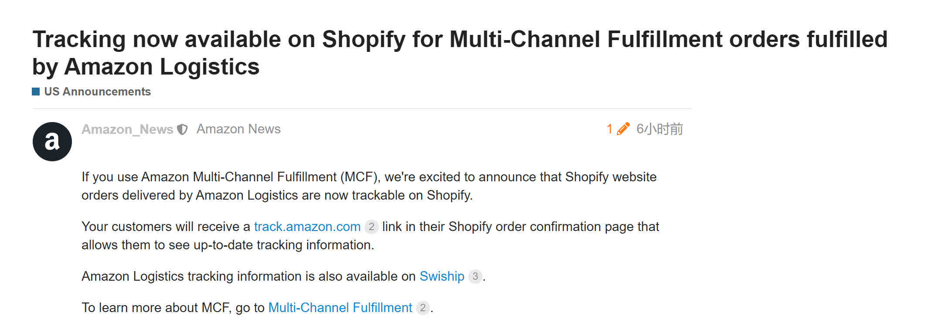Click the Amazon News full name label
The width and height of the screenshot is (929, 333).
pyautogui.click(x=238, y=129)
